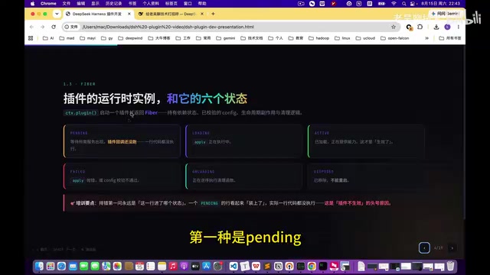The image size is (490, 275).
Task: Open the 历史记录 menu in menu bar
Action: (114, 3)
